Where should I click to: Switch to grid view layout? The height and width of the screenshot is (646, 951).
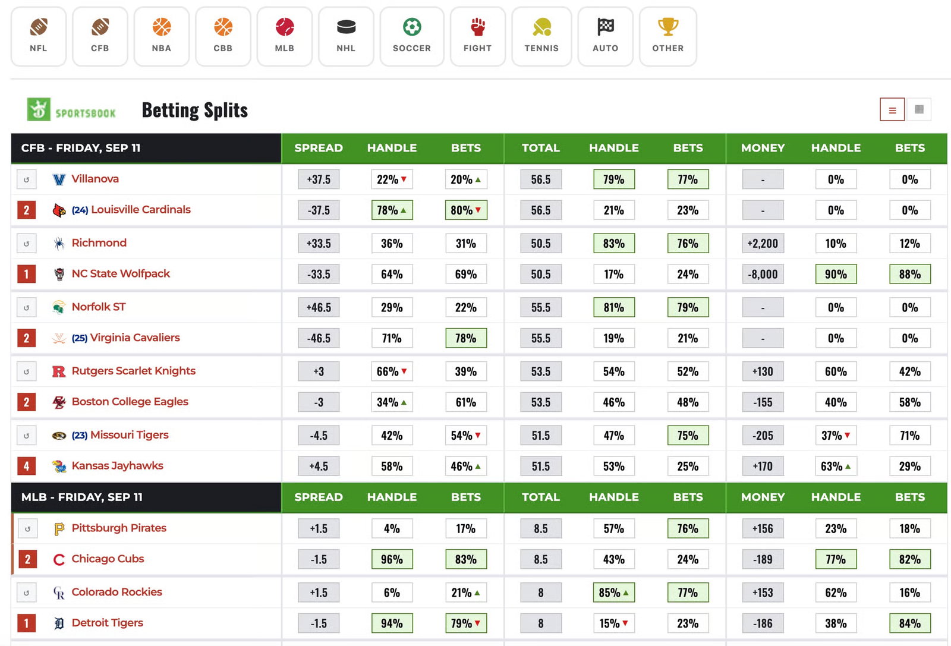pyautogui.click(x=919, y=109)
